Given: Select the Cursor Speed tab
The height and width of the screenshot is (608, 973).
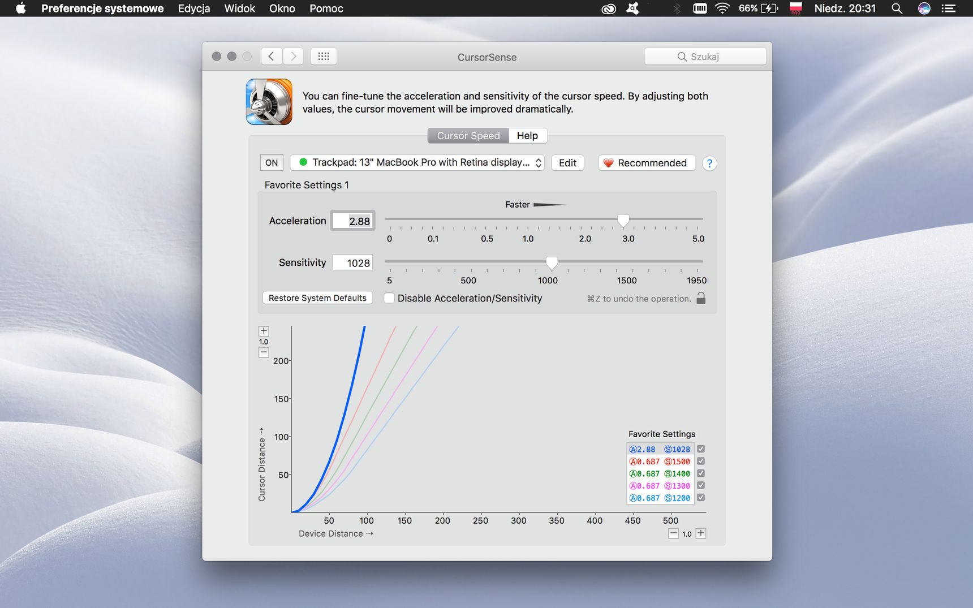Looking at the screenshot, I should click(x=468, y=136).
